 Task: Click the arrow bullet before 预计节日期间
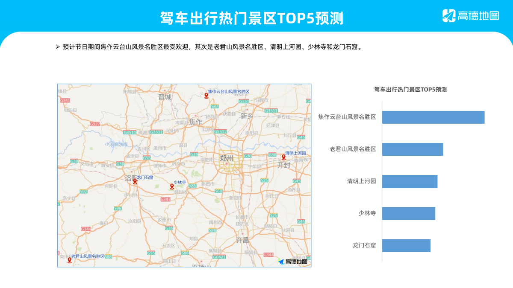pos(58,47)
